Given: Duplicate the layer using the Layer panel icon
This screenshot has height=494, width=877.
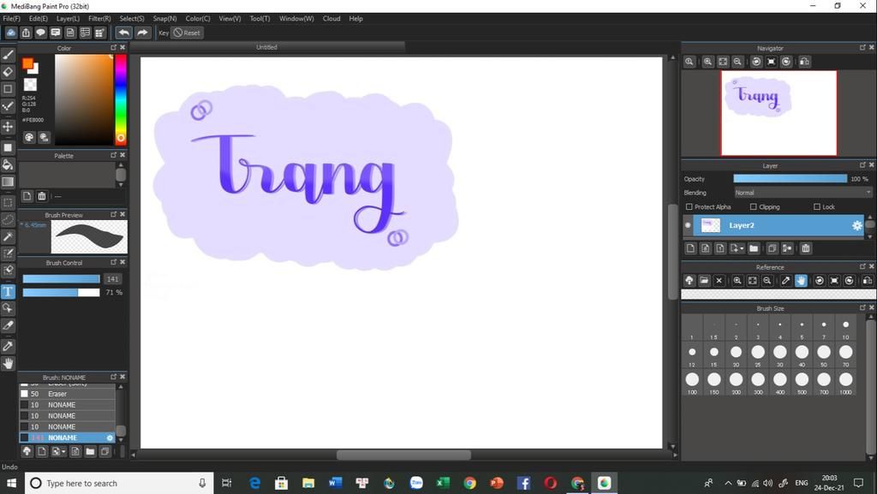Looking at the screenshot, I should (773, 248).
